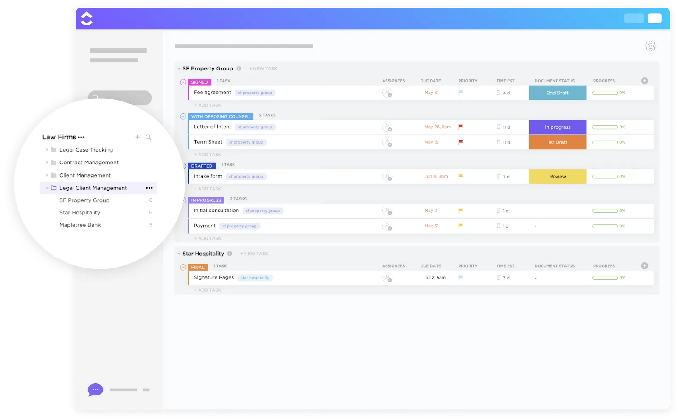The image size is (679, 420).
Task: Assign someone to Initial consultation task
Action: pyautogui.click(x=387, y=211)
